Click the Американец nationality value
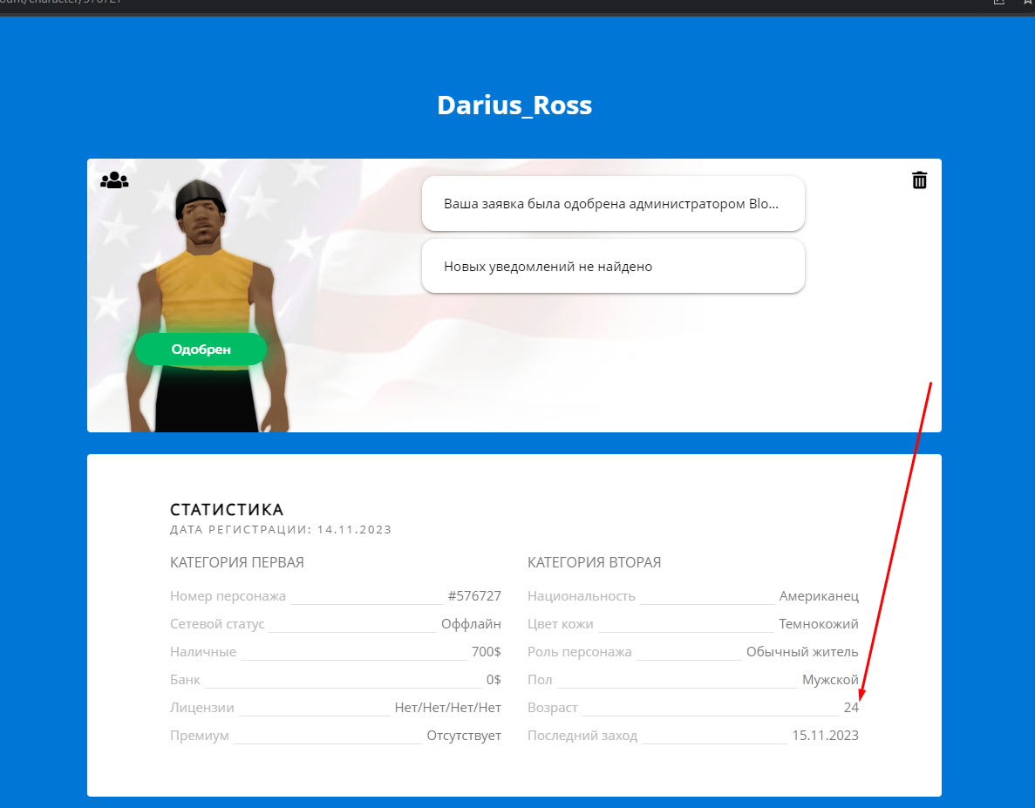This screenshot has width=1035, height=808. (819, 596)
